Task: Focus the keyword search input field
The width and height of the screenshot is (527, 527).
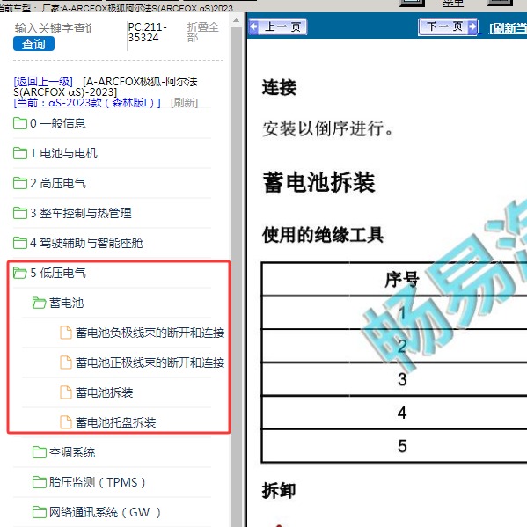Action: [53, 28]
